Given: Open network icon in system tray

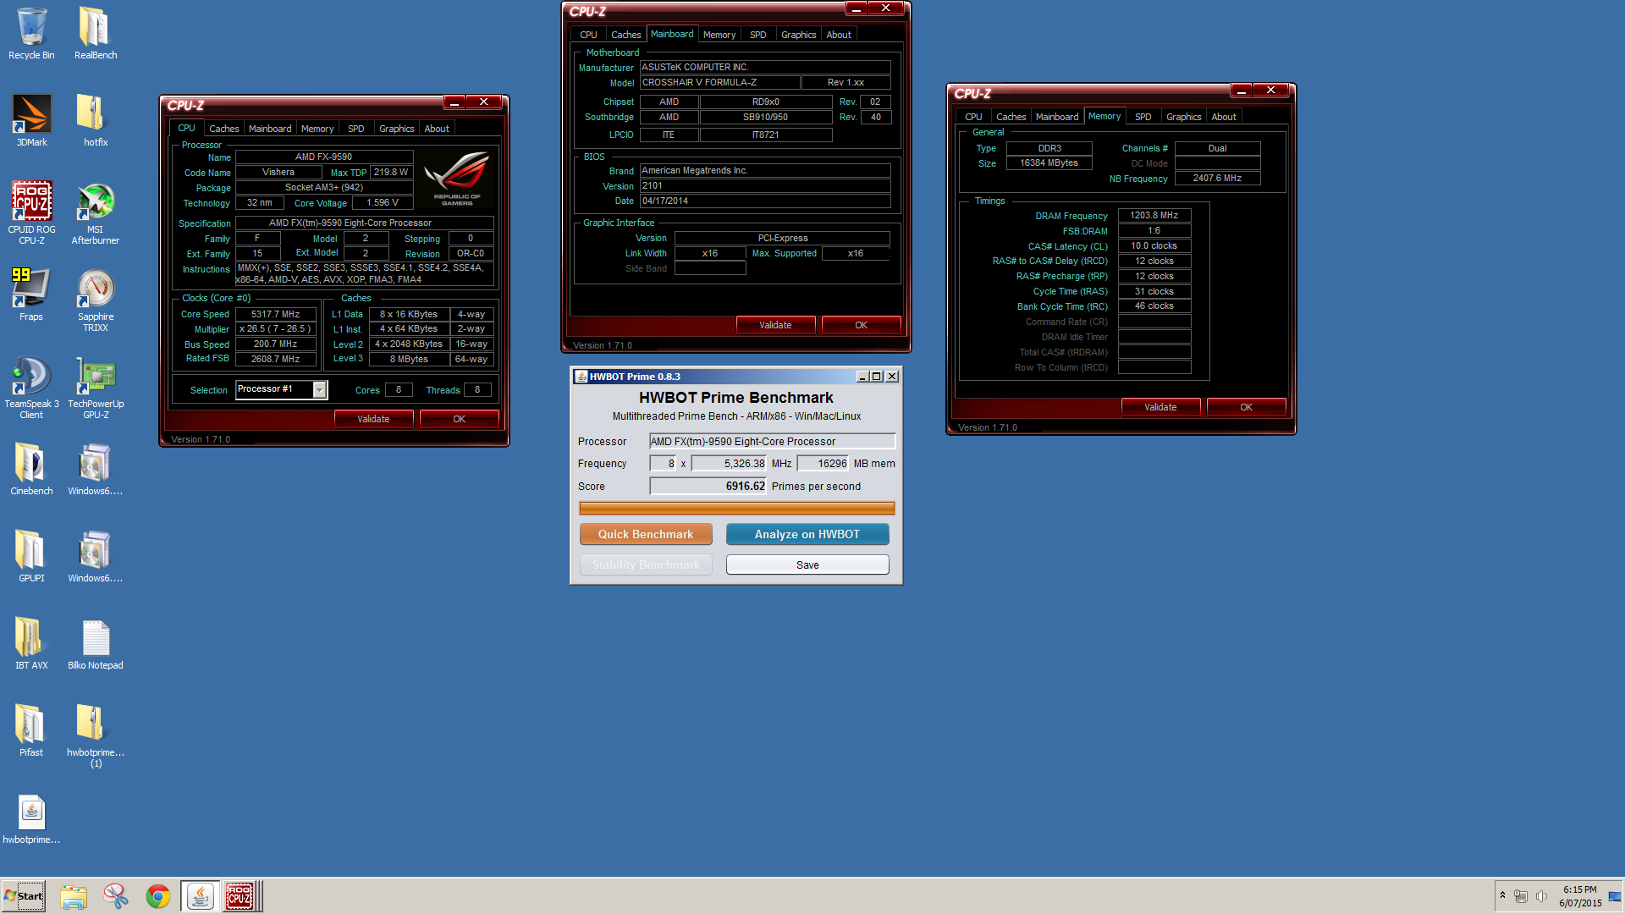Looking at the screenshot, I should pyautogui.click(x=1521, y=896).
